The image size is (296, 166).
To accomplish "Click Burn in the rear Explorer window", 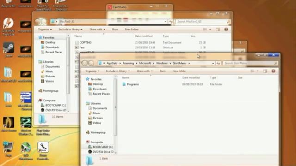I will pyautogui.click(x=115, y=30).
